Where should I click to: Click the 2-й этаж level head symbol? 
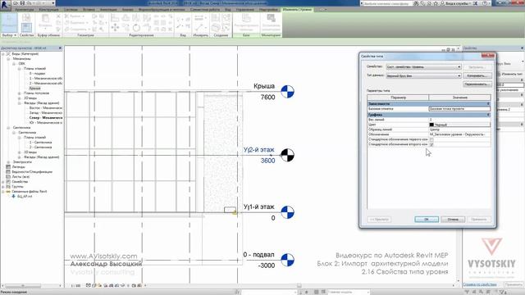(x=287, y=155)
